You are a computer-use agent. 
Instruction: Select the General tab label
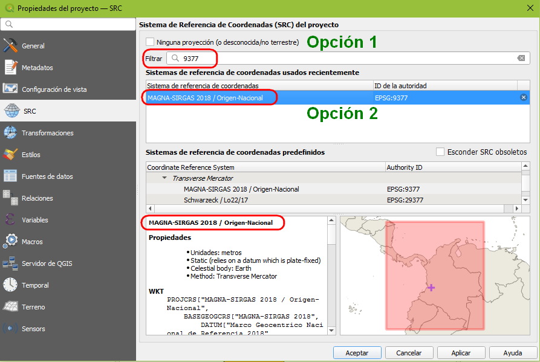pyautogui.click(x=33, y=46)
